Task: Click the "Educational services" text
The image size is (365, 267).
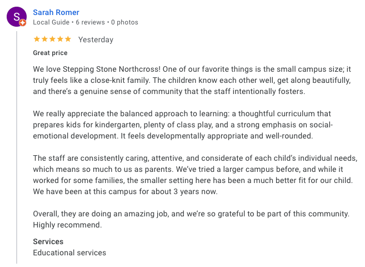Action: coord(69,253)
